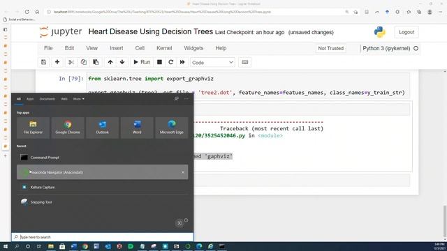Open the Cell menu
Image resolution: width=447 pixels, height=251 pixels.
click(140, 48)
